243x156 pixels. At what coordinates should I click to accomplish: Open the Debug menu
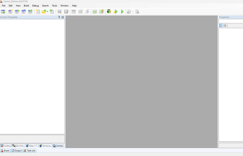coord(36,6)
